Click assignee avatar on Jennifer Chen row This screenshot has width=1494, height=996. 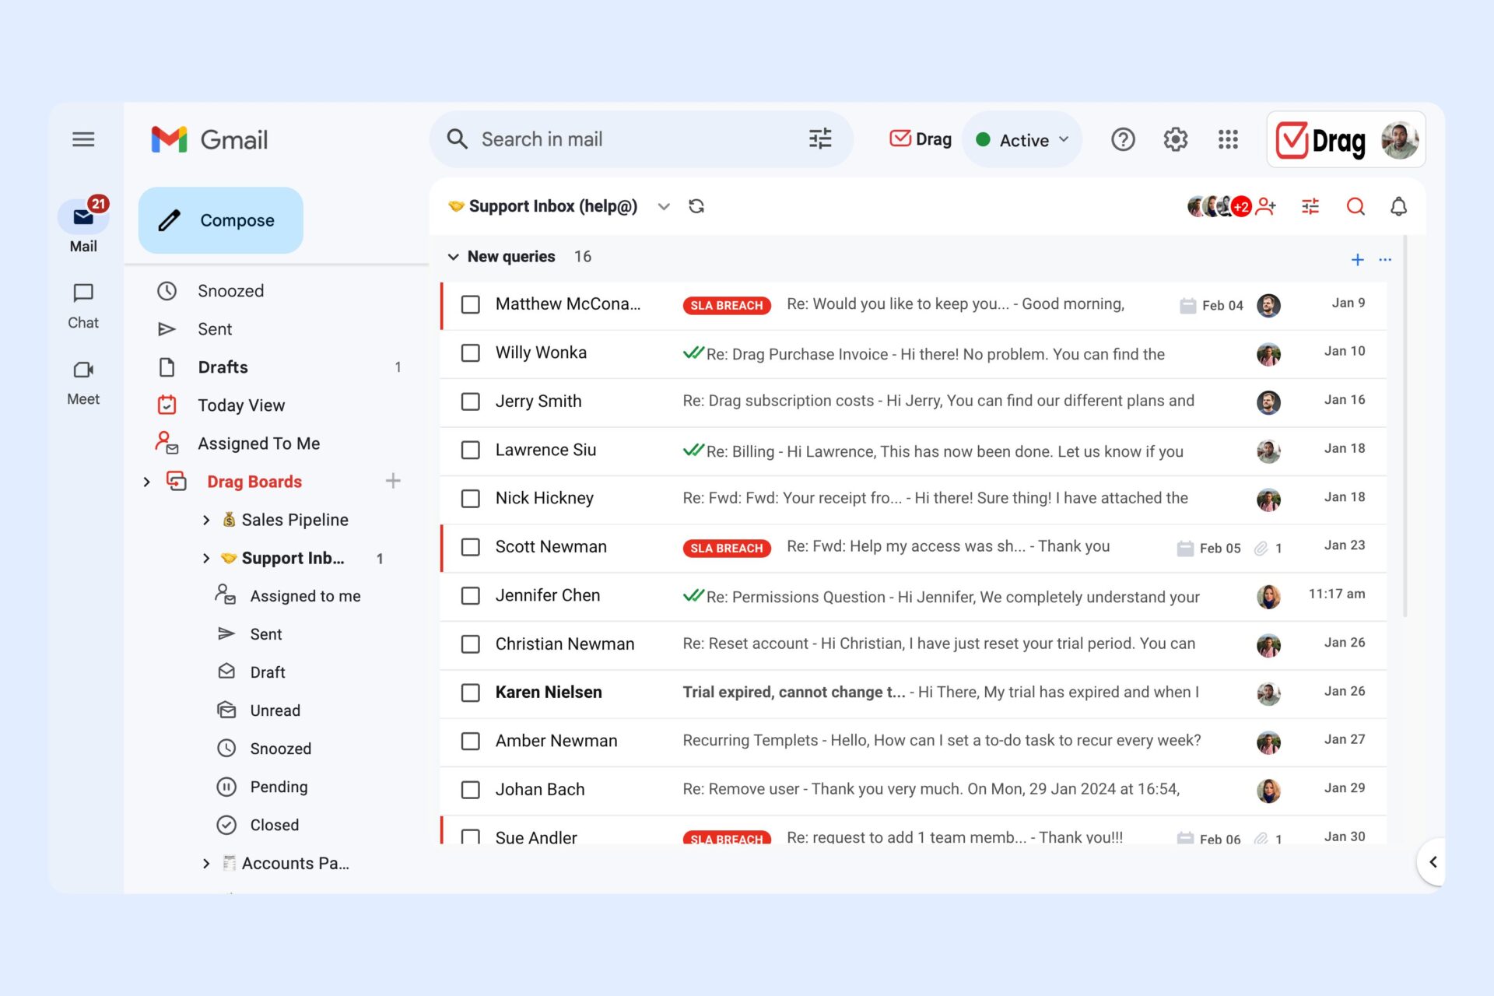pyautogui.click(x=1268, y=597)
